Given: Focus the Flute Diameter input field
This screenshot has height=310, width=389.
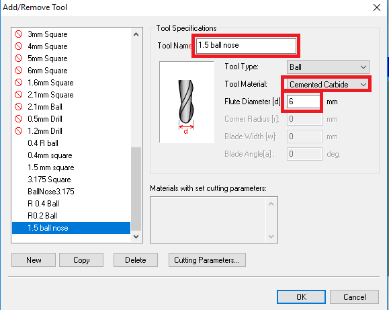Looking at the screenshot, I should pos(304,102).
